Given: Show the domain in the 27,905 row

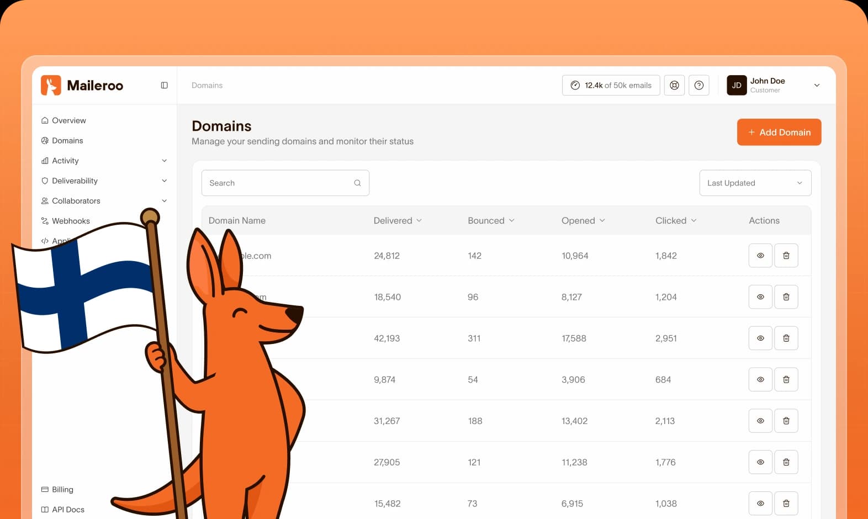Looking at the screenshot, I should 760,462.
